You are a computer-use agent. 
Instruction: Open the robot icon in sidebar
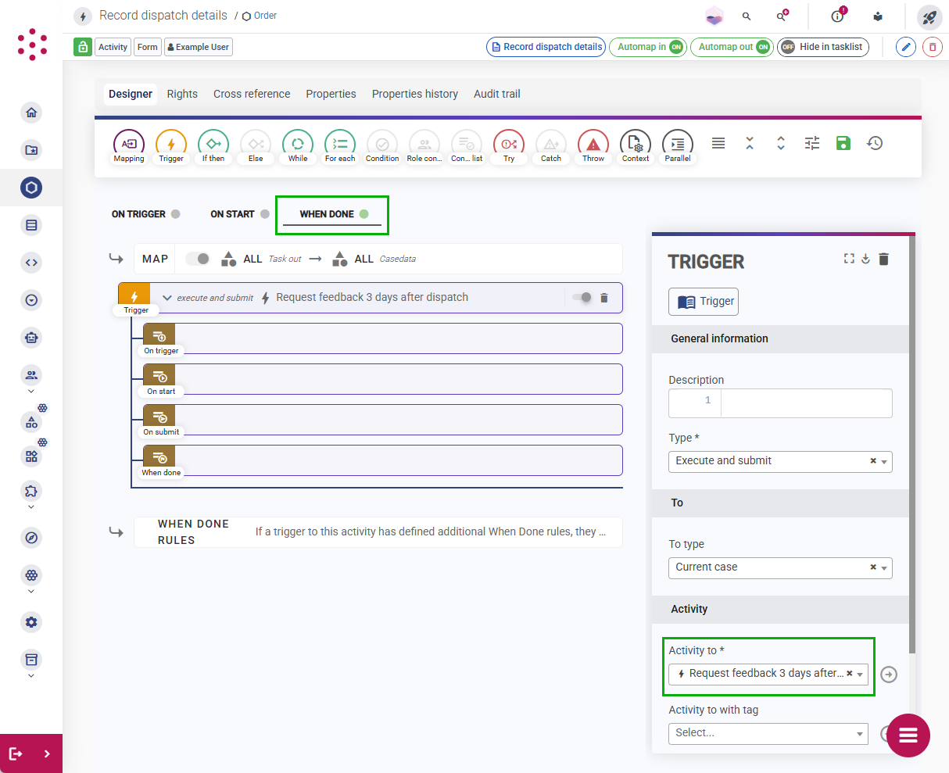(31, 338)
